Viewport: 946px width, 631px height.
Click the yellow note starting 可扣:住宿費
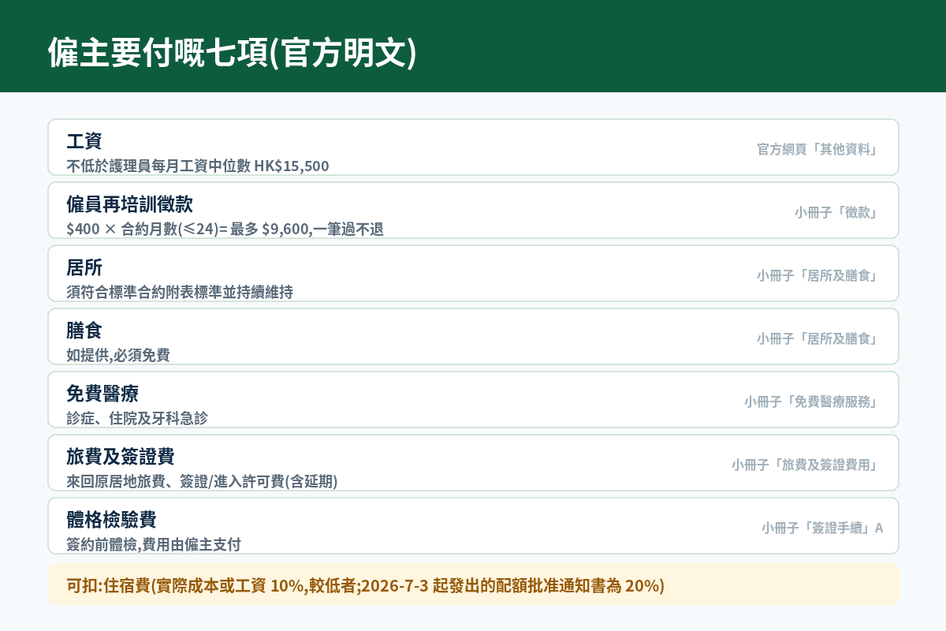[473, 584]
